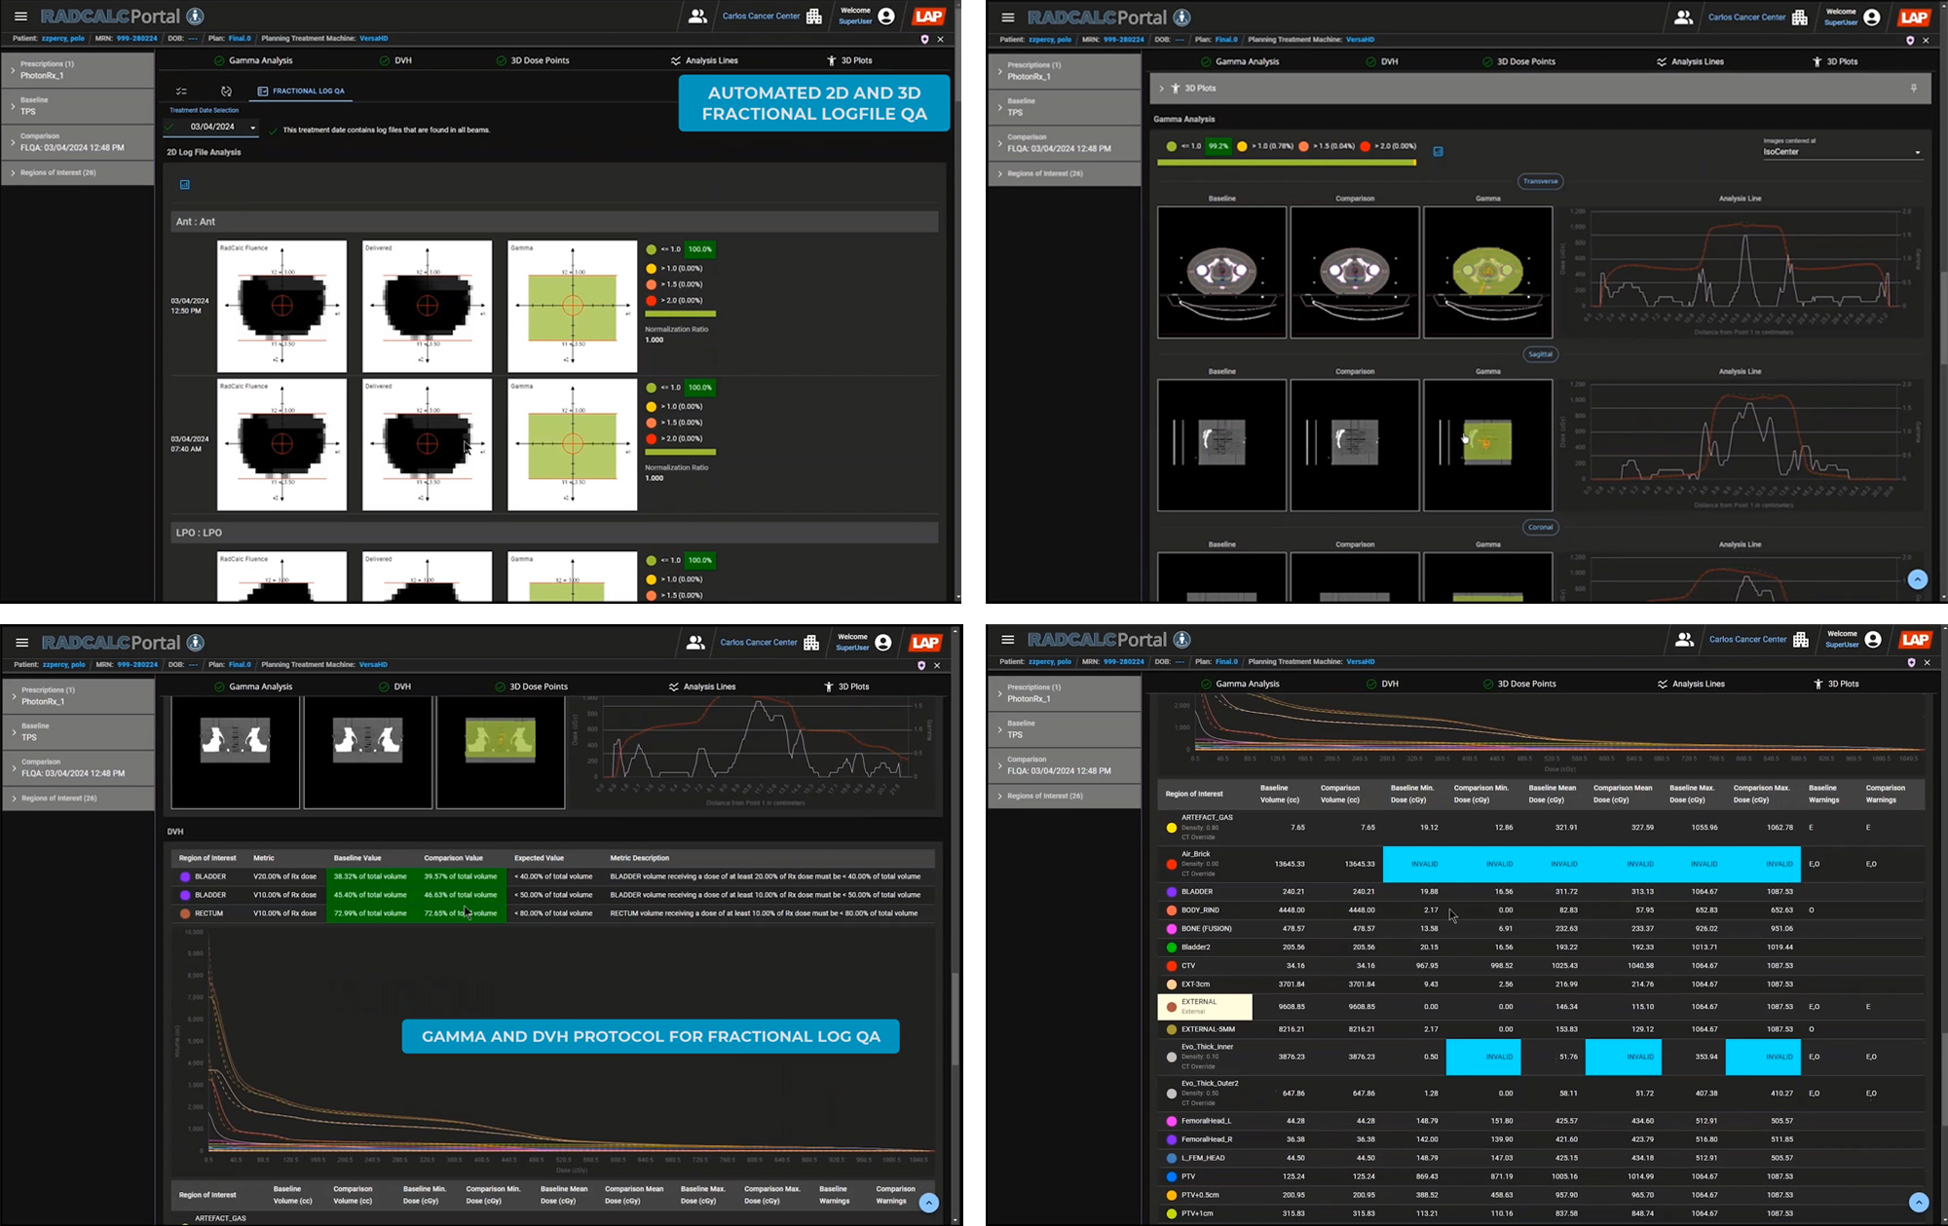Click the FemoralHead_L magenta color swatch
This screenshot has width=1948, height=1226.
(1171, 1122)
